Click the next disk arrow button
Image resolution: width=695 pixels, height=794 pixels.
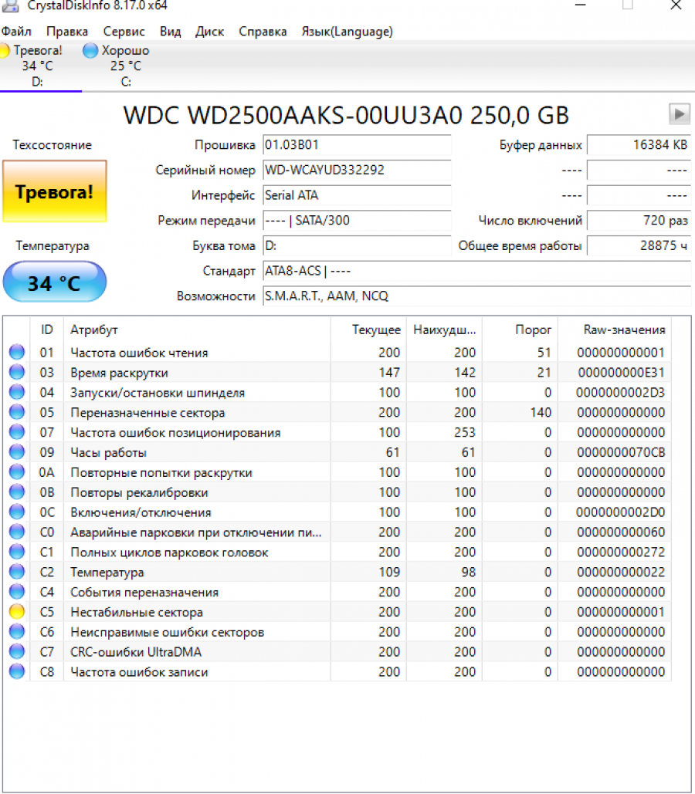(x=679, y=114)
